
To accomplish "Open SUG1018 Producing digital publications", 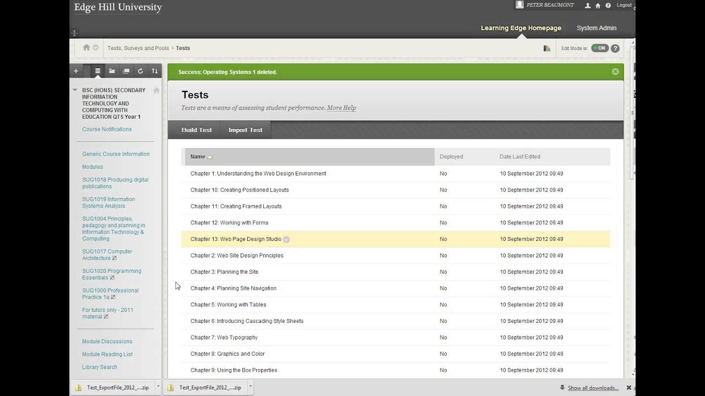I will 115,183.
